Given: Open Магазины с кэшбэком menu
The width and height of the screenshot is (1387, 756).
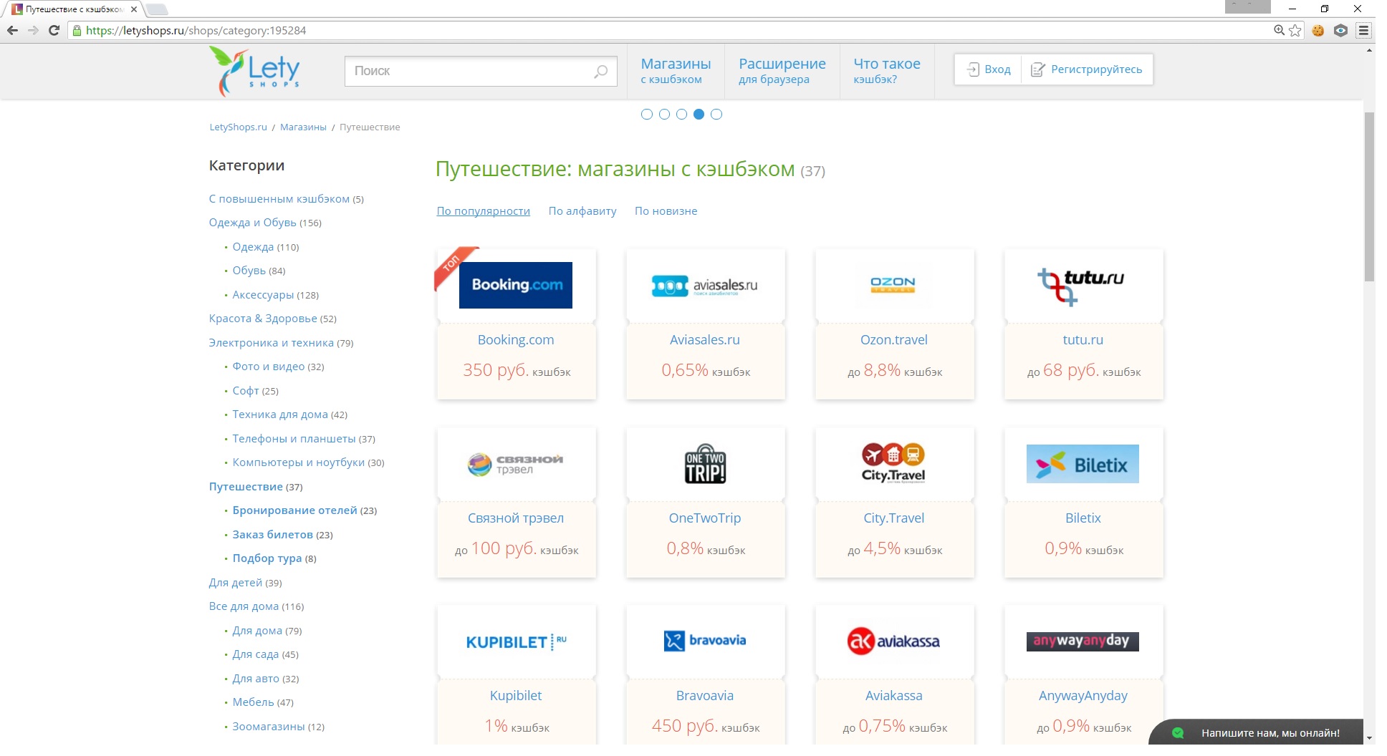Looking at the screenshot, I should 676,71.
